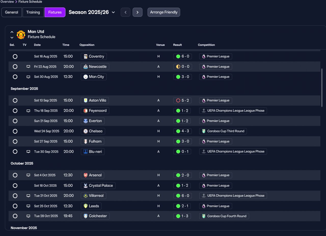This screenshot has width=326, height=236.
Task: Switch to the Training tab
Action: (33, 12)
